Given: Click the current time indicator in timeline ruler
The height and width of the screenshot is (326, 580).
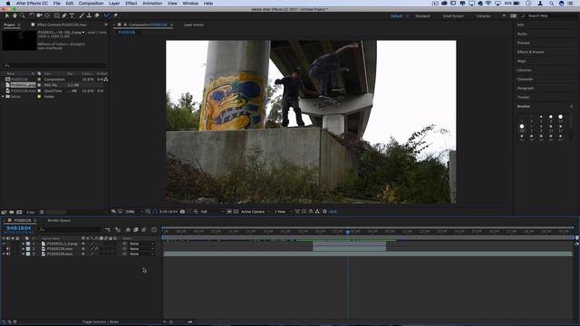Looking at the screenshot, I should [x=348, y=232].
